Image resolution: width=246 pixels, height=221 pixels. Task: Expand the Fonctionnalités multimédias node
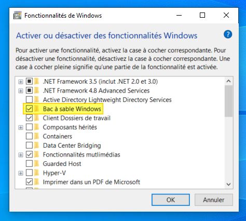click(21, 154)
